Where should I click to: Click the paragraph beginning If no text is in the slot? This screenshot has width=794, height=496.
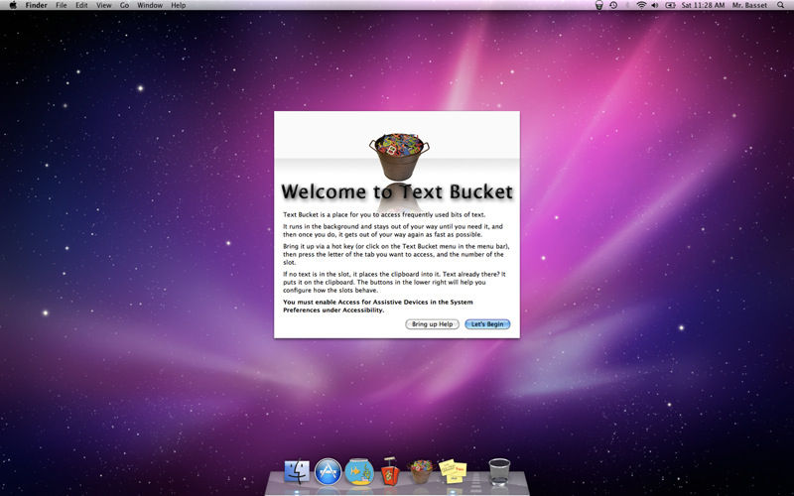click(x=394, y=282)
